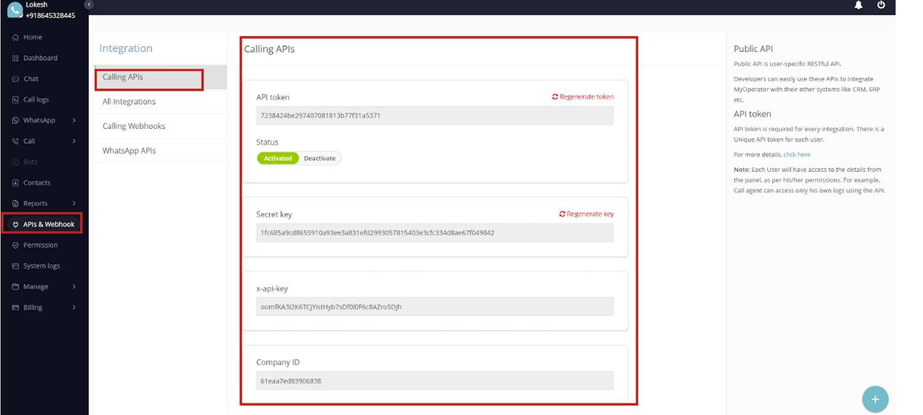Click the floating plus button
The width and height of the screenshot is (923, 415).
875,399
